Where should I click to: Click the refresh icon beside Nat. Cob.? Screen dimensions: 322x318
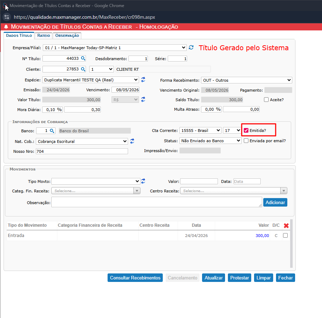(x=132, y=141)
